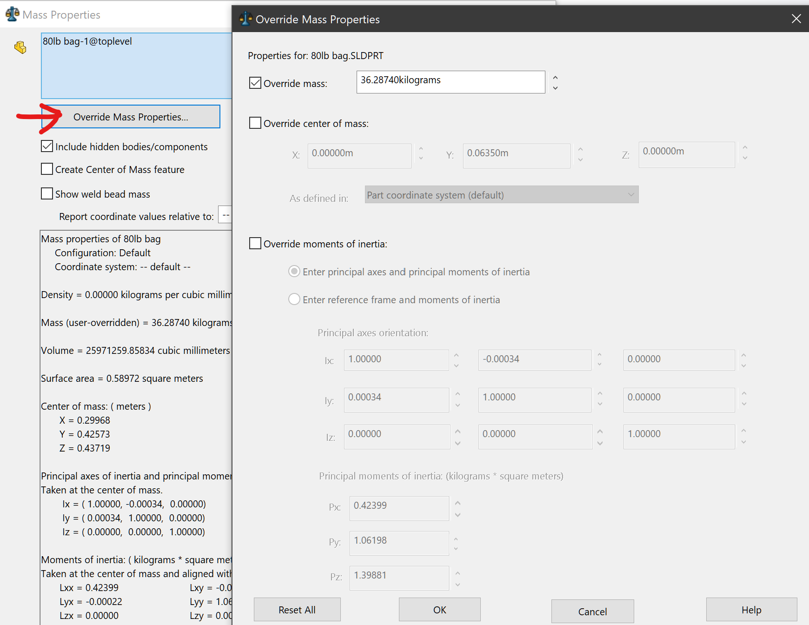Click the Iy first value field 0.00034

point(396,399)
